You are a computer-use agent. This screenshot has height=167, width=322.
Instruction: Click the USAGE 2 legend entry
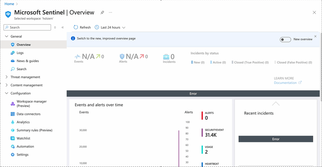point(207,150)
